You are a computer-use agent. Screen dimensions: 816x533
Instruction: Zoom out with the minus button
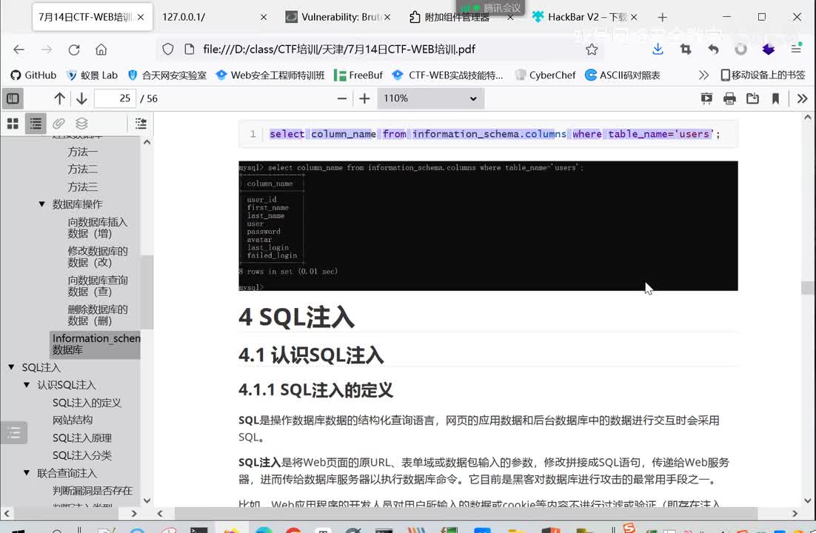[x=341, y=98]
